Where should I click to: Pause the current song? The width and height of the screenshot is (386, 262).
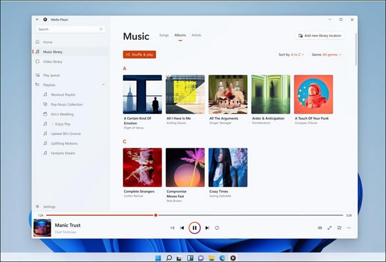coord(195,228)
